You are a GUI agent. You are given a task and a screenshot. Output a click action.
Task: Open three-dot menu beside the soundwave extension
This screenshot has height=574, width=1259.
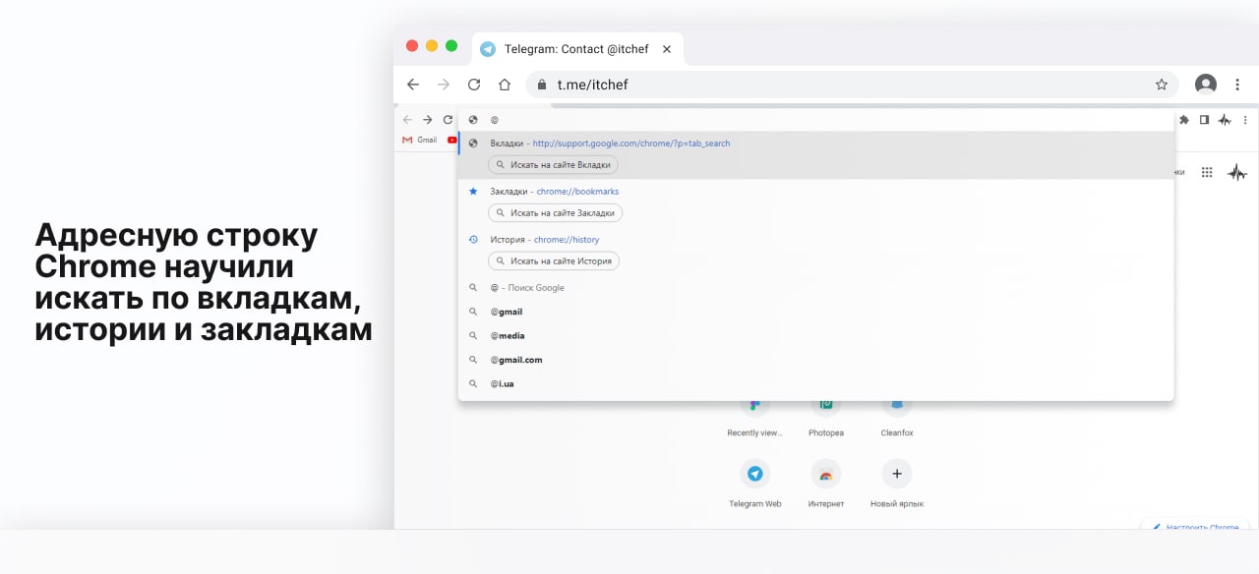click(1245, 120)
